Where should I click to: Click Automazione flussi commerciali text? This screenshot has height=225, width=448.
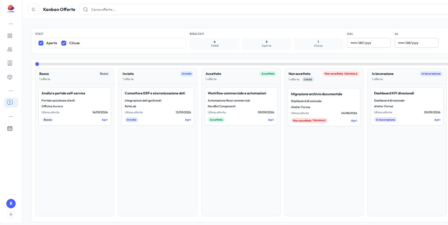[229, 101]
